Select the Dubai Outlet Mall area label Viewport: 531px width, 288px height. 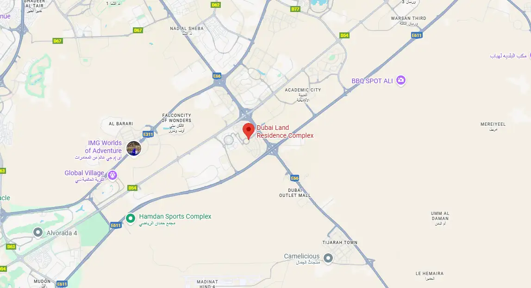click(294, 193)
